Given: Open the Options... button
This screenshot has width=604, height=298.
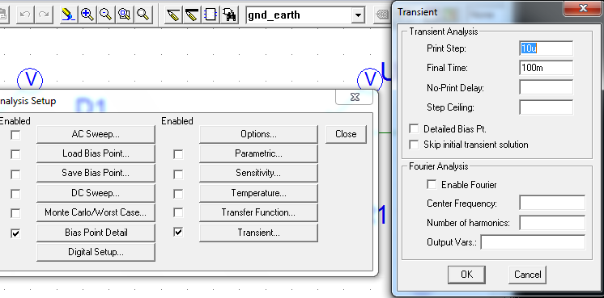Looking at the screenshot, I should [x=258, y=134].
